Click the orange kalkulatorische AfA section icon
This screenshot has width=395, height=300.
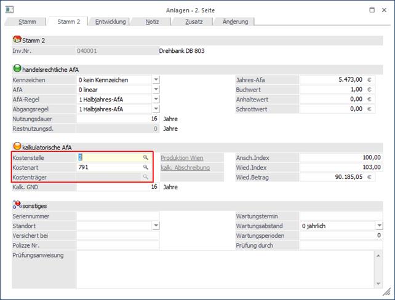tap(17, 147)
